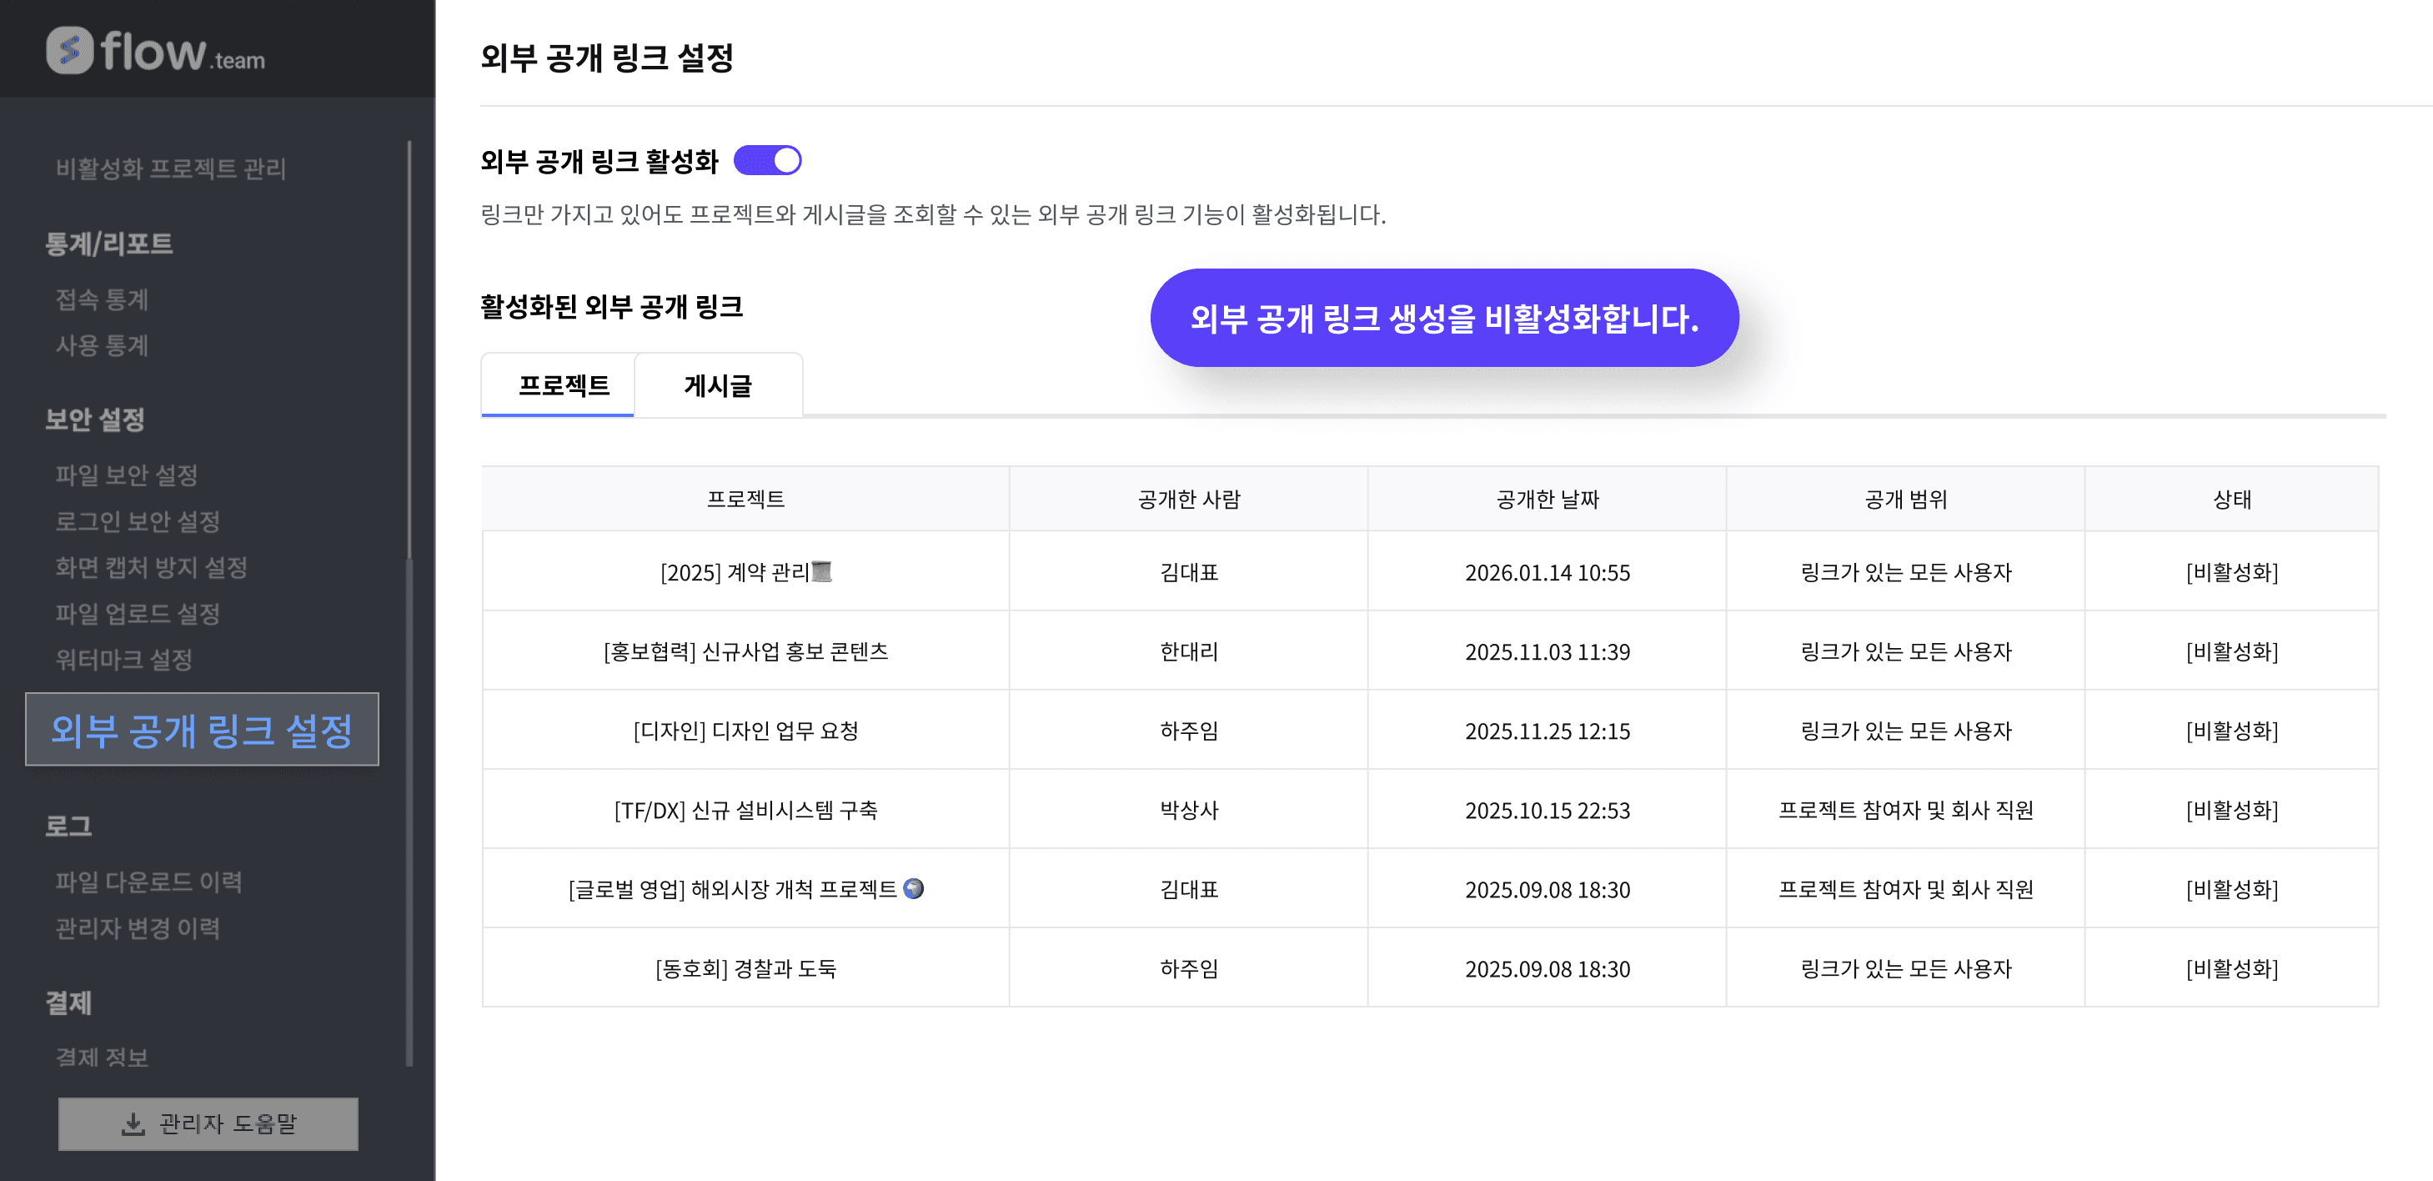The height and width of the screenshot is (1181, 2433).
Task: Open 관리자 변경 이력
Action: pyautogui.click(x=138, y=927)
